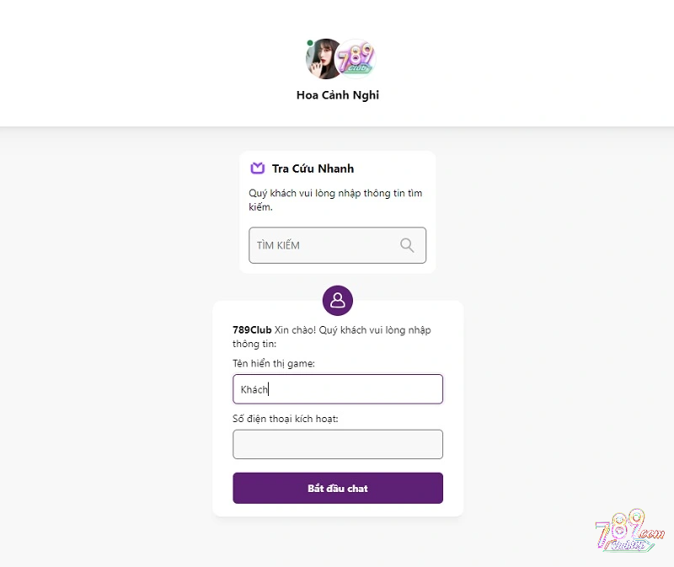Open the 789Club.com logo in the bottom corner

[x=629, y=532]
